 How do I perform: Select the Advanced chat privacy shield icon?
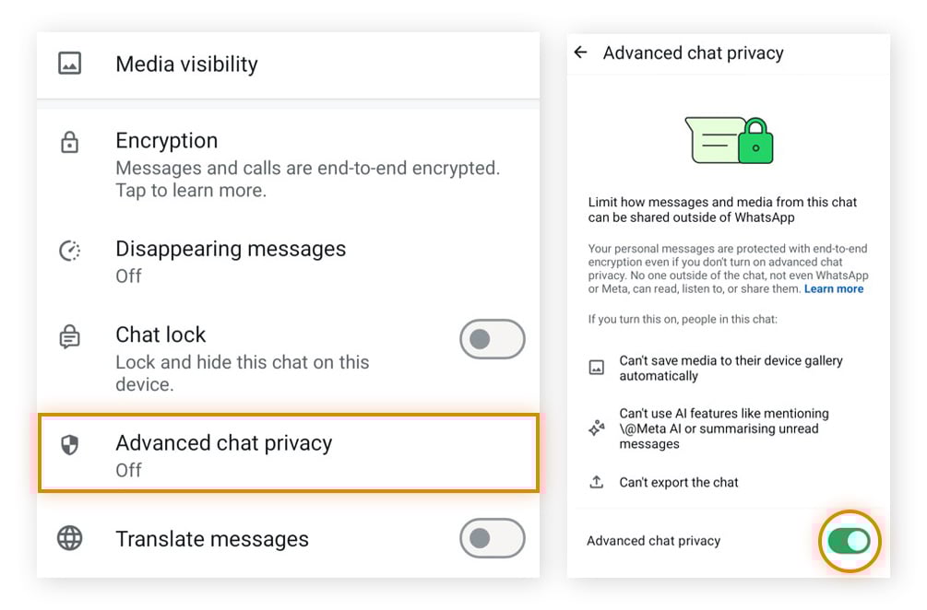69,443
